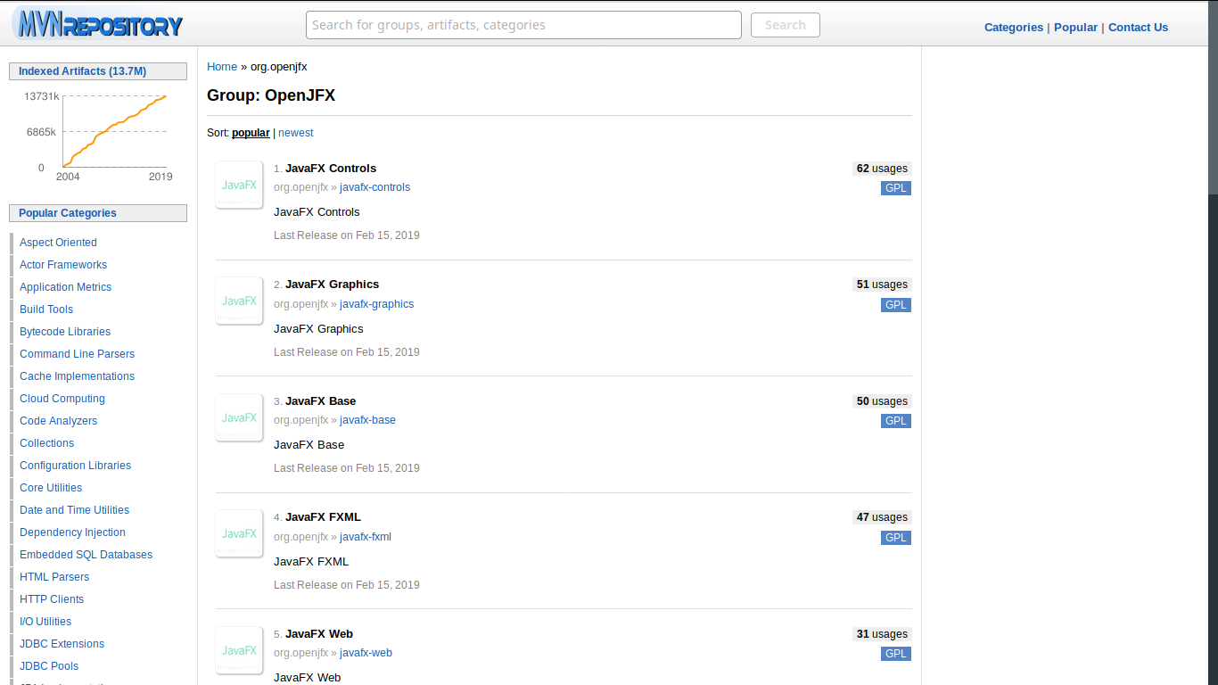Sort artifacts by popular
This screenshot has height=685, width=1218.
pyautogui.click(x=251, y=133)
